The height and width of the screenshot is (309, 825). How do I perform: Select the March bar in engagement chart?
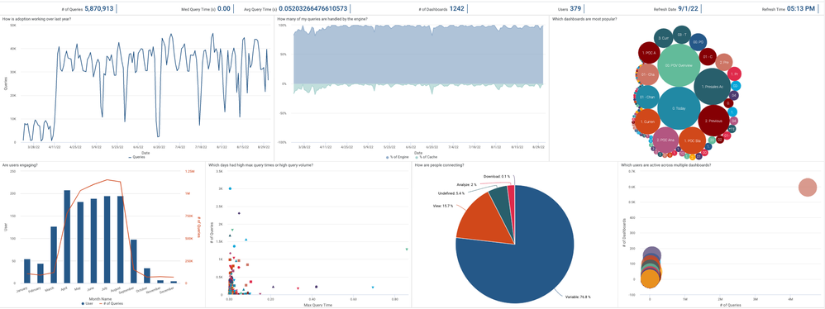coord(54,254)
